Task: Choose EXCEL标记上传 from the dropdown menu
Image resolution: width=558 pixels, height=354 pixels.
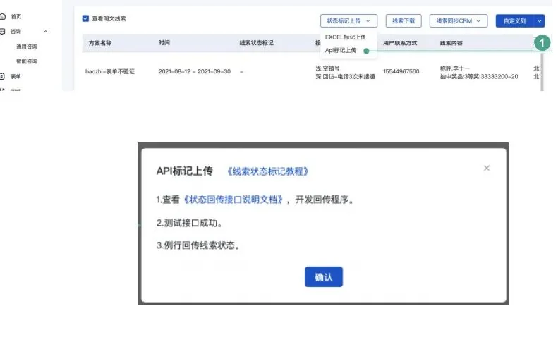Action: tap(345, 37)
